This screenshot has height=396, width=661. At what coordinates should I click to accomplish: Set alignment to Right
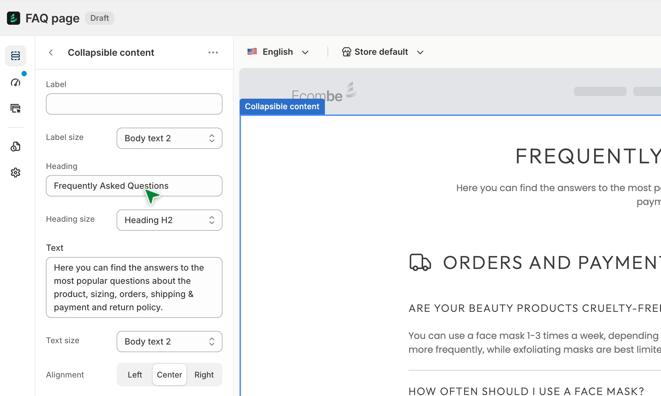click(x=204, y=375)
